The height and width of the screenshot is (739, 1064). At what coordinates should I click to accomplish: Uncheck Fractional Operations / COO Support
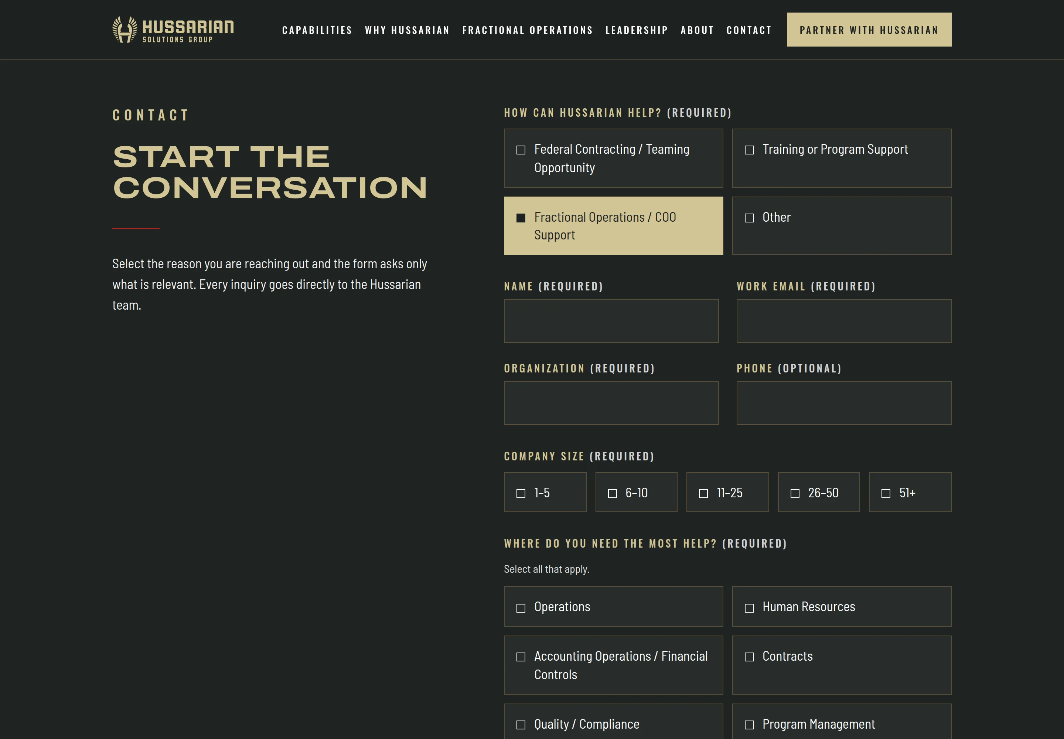tap(614, 225)
